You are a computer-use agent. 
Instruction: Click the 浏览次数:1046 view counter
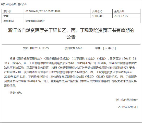73,48
